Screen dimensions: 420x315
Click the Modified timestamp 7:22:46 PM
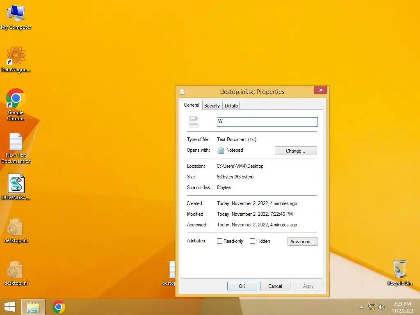tap(255, 214)
